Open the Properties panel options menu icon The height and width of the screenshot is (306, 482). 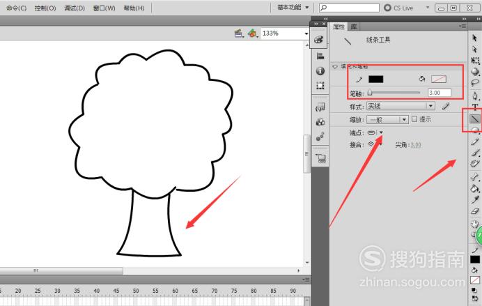coord(462,26)
